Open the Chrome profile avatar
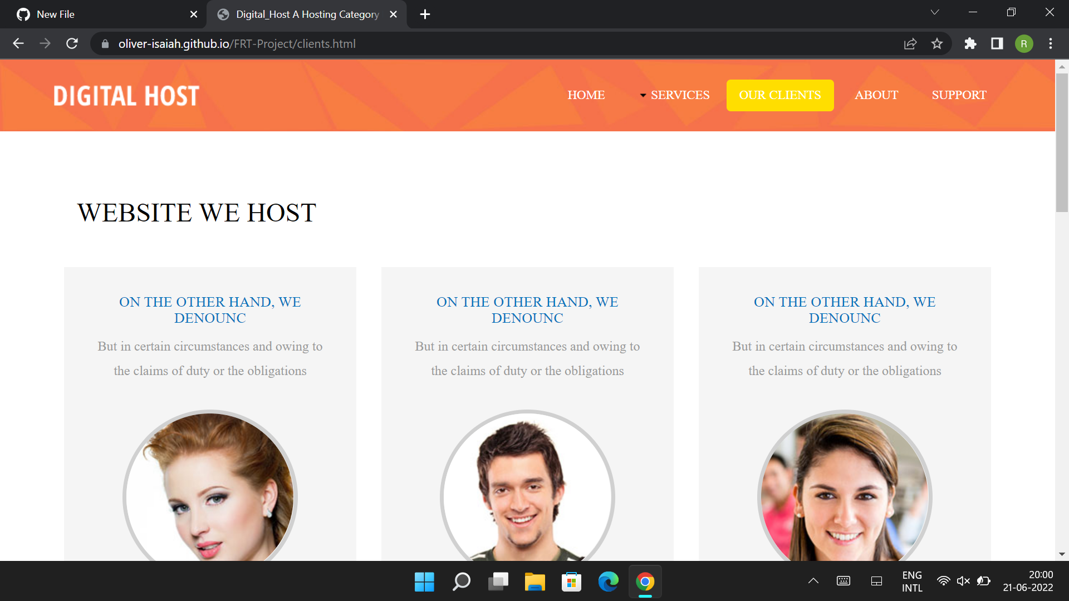This screenshot has height=601, width=1069. pos(1024,43)
